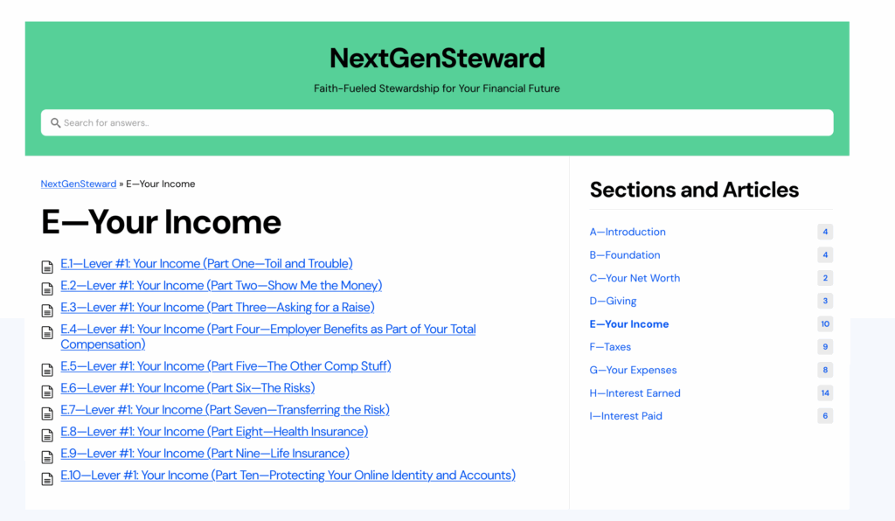Click document icon beside E.1 article
This screenshot has height=521, width=895.
click(x=47, y=267)
